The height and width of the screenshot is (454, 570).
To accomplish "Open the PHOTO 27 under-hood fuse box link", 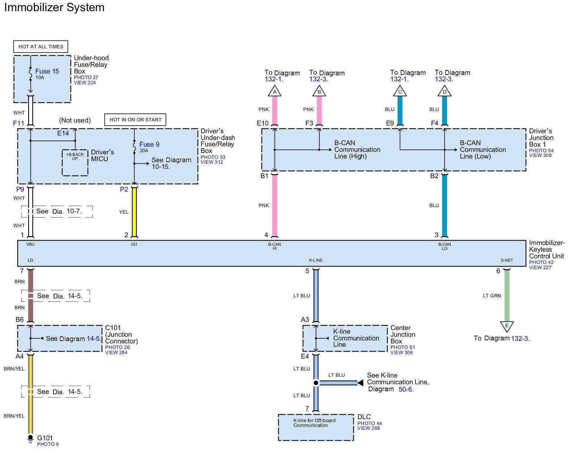I will [x=86, y=78].
